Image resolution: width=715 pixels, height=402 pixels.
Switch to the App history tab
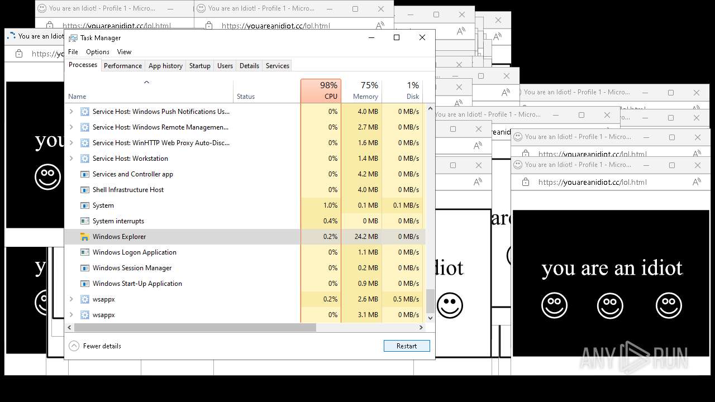click(x=165, y=66)
